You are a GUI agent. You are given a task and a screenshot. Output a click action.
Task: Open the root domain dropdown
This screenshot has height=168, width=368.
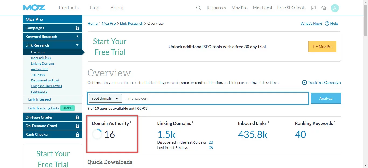point(105,98)
